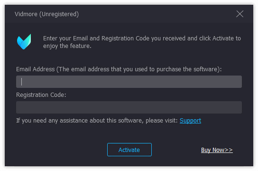Open the Support link
Viewport: 258px width, 171px height.
(x=190, y=121)
